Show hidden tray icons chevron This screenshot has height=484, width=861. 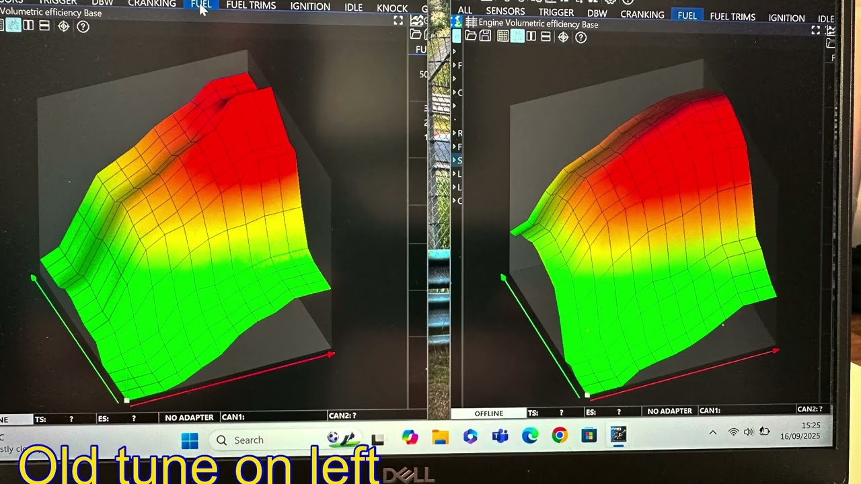pos(713,432)
